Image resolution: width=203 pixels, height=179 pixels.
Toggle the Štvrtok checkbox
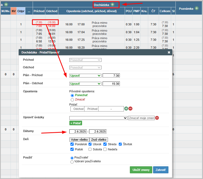point(120,144)
